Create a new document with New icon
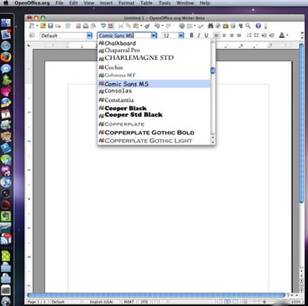This screenshot has width=308, height=306. [x=32, y=26]
